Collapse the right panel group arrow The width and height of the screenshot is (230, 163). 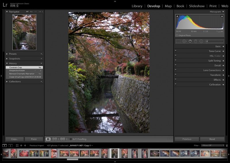229,76
